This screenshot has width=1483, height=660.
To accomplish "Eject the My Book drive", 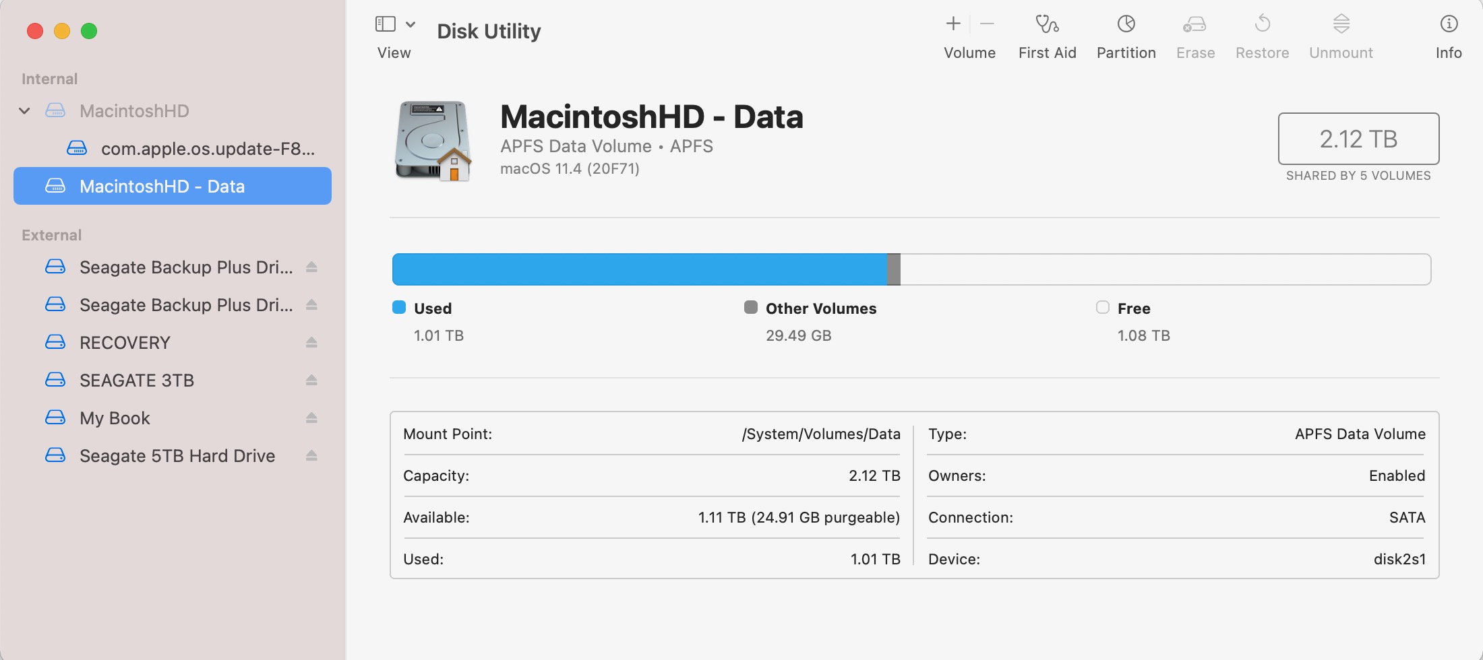I will (311, 418).
